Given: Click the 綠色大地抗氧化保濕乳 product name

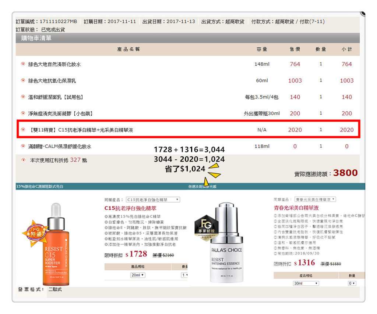Looking at the screenshot, I should tap(52, 80).
